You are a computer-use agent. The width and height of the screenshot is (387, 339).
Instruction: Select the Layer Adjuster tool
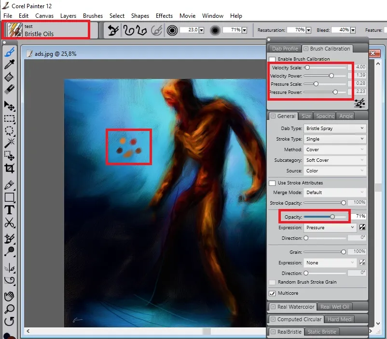[x=9, y=106]
